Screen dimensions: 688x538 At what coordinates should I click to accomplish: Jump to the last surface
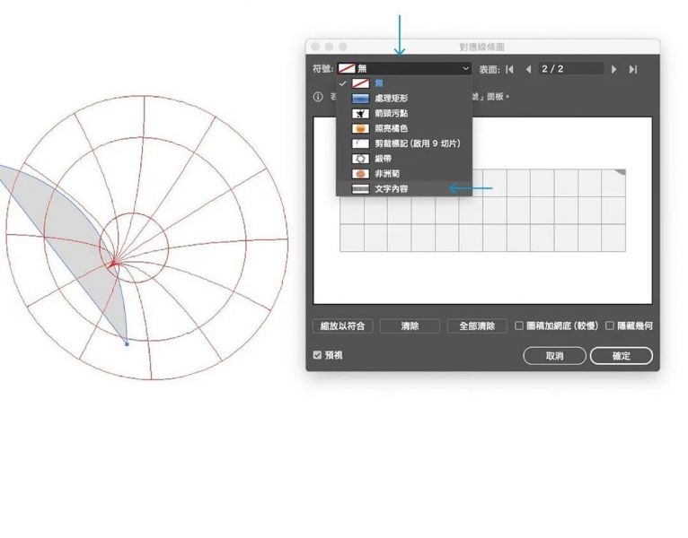point(633,69)
